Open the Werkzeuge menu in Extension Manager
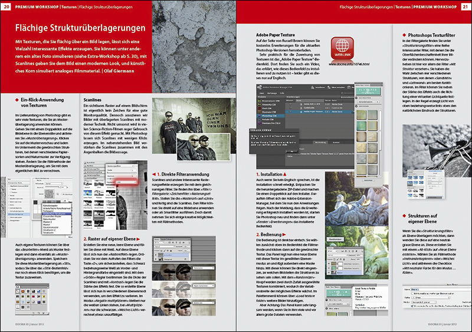Viewport: 472px width, 332px height. pos(272,93)
